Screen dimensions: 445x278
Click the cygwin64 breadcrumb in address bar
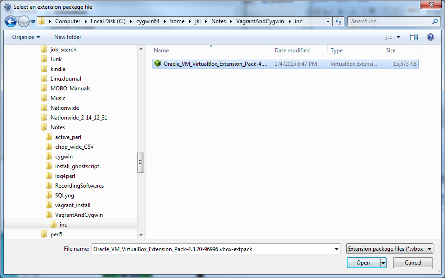click(147, 21)
